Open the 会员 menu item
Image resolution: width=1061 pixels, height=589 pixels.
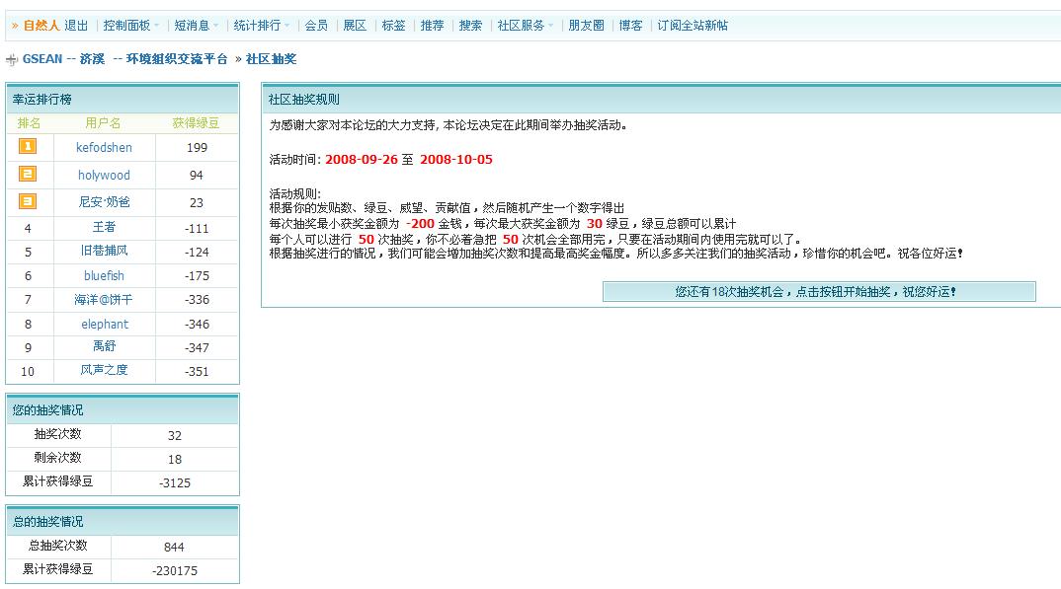pyautogui.click(x=316, y=26)
